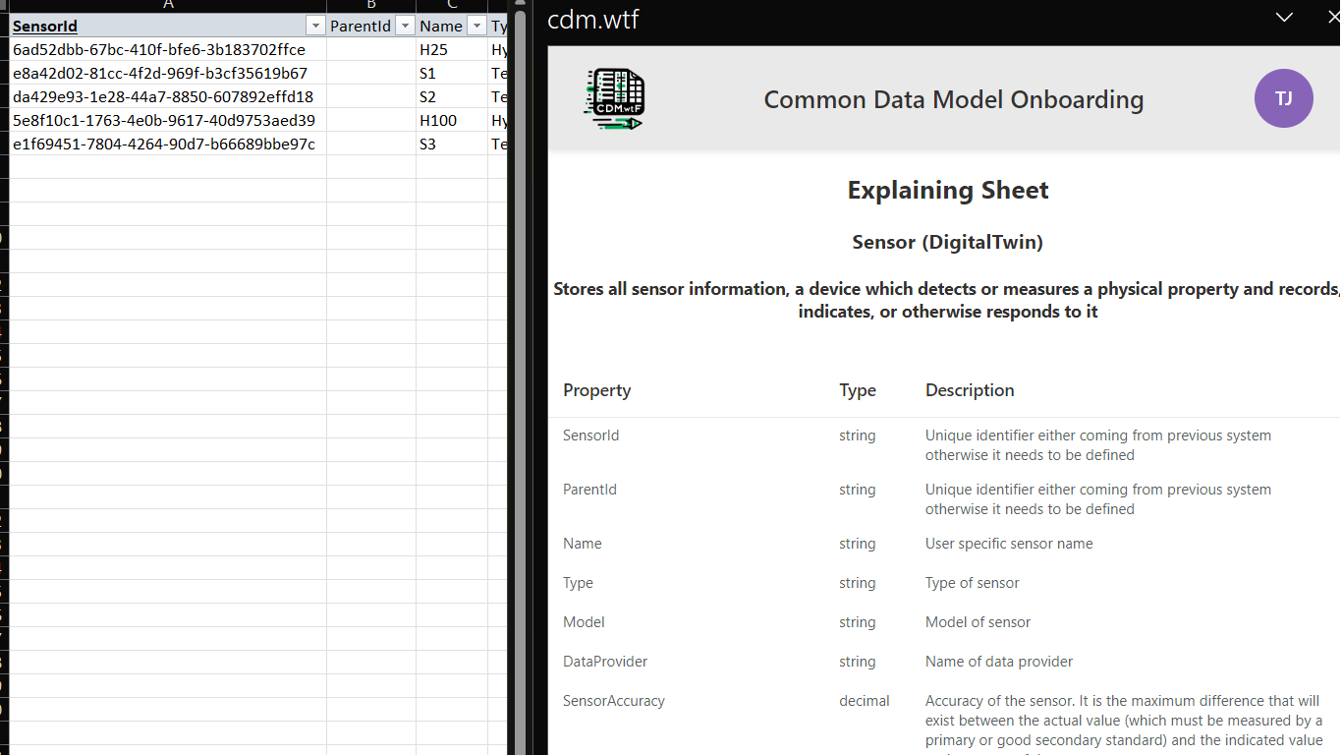Select column C header

point(452,5)
